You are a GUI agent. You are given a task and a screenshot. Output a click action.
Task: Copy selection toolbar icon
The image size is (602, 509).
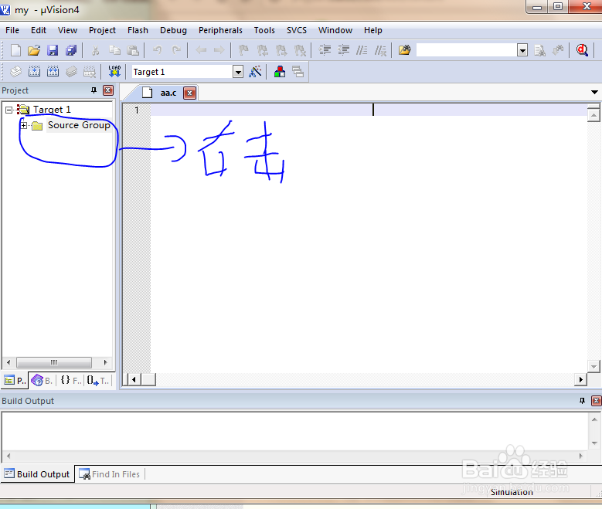coord(114,50)
